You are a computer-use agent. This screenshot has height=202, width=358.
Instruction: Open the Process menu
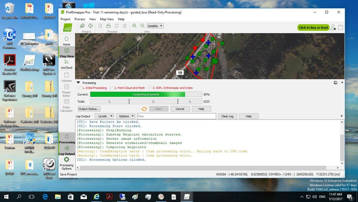pos(80,19)
